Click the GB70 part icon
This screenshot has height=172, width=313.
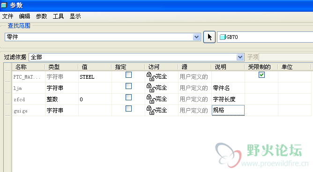pyautogui.click(x=223, y=37)
